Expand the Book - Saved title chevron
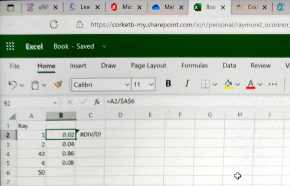The width and height of the screenshot is (290, 186). [x=104, y=47]
